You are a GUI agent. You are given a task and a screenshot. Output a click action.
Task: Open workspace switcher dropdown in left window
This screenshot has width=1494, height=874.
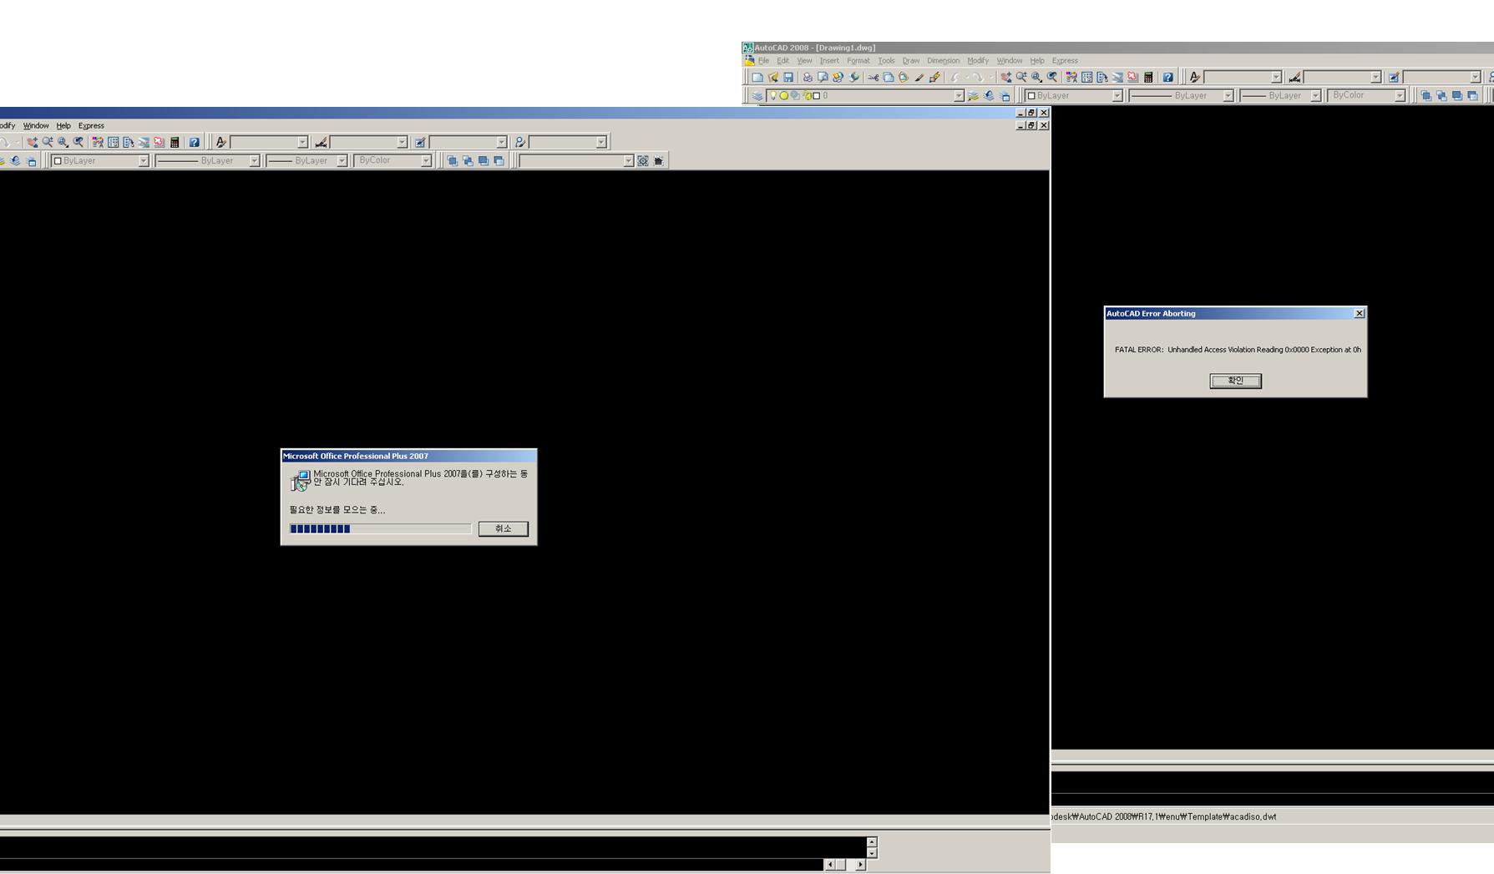(629, 161)
